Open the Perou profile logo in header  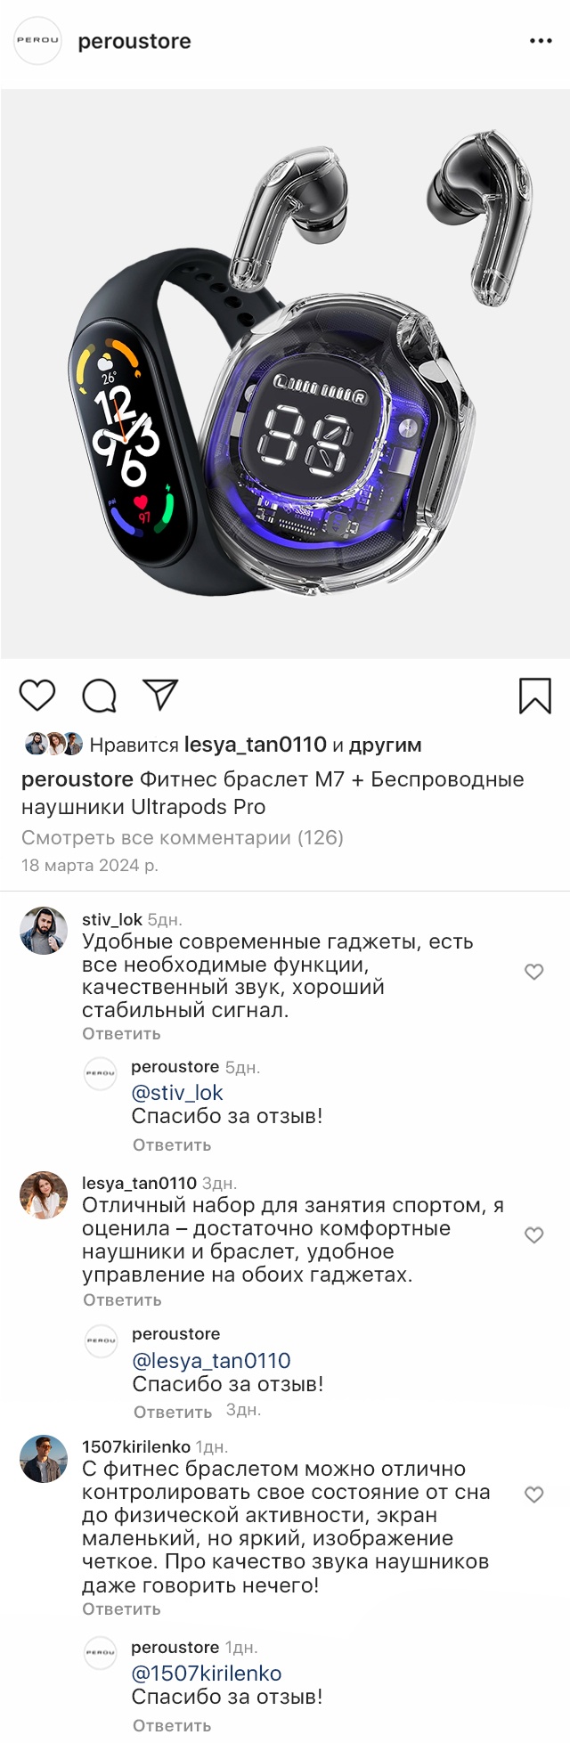coord(38,41)
